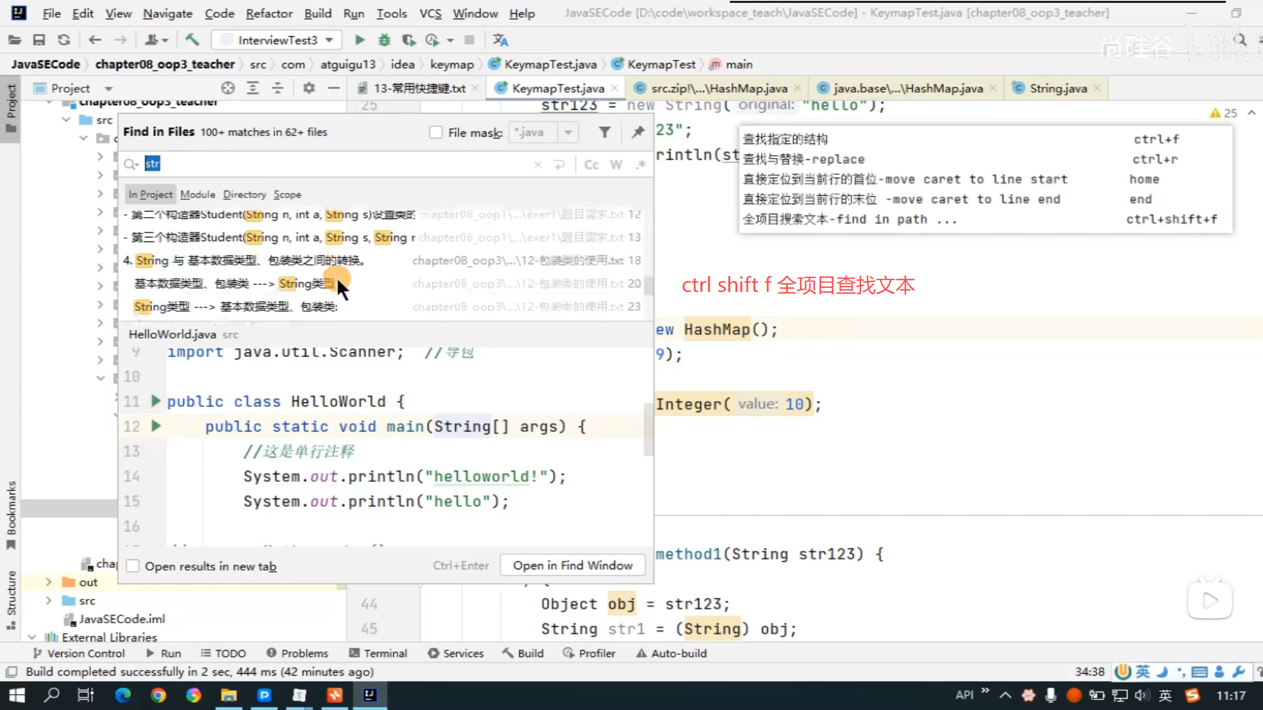Enable the File mask checkbox
The height and width of the screenshot is (710, 1263).
click(x=435, y=132)
